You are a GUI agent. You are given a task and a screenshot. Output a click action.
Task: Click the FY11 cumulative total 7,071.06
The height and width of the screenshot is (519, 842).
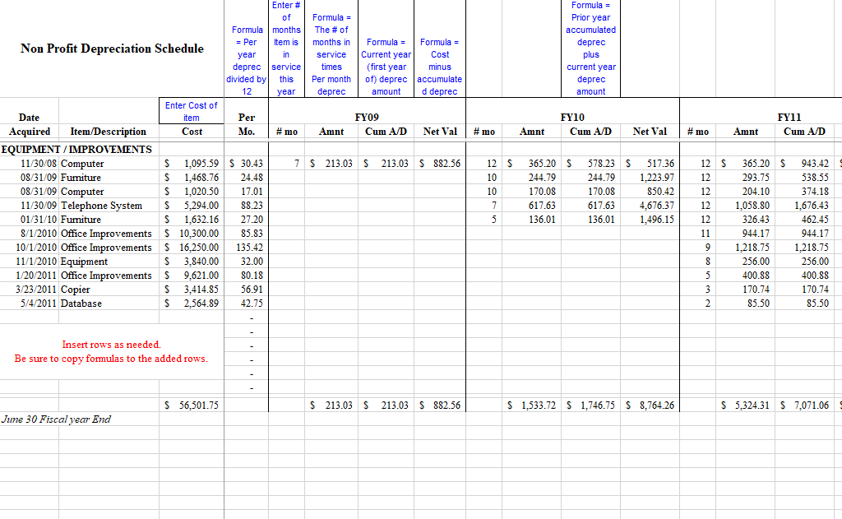coord(812,405)
